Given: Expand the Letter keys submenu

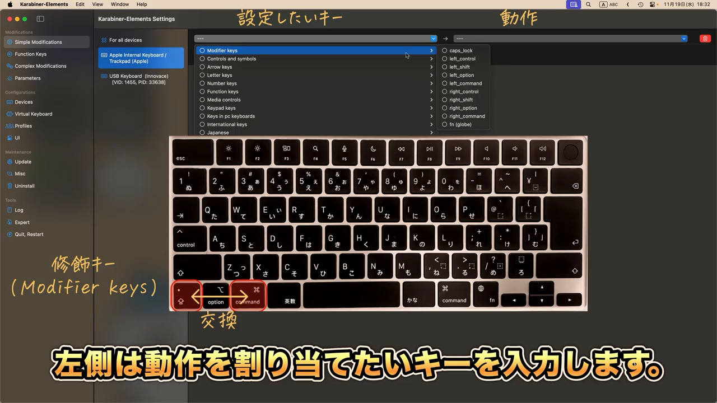Looking at the screenshot, I should [x=220, y=75].
